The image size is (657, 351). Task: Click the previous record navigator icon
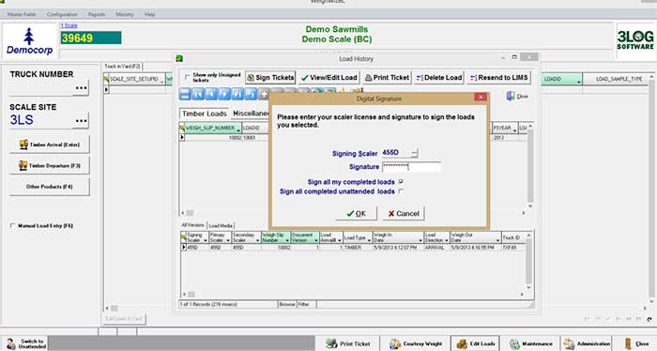pyautogui.click(x=211, y=94)
